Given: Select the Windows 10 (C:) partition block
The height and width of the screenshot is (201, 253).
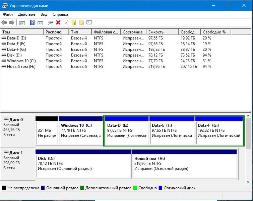Looking at the screenshot, I should pyautogui.click(x=80, y=131).
